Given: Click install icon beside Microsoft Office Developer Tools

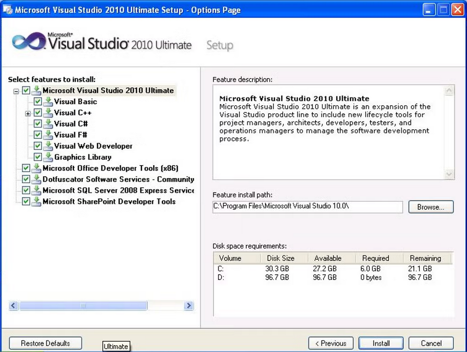Looking at the screenshot, I should tap(37, 168).
